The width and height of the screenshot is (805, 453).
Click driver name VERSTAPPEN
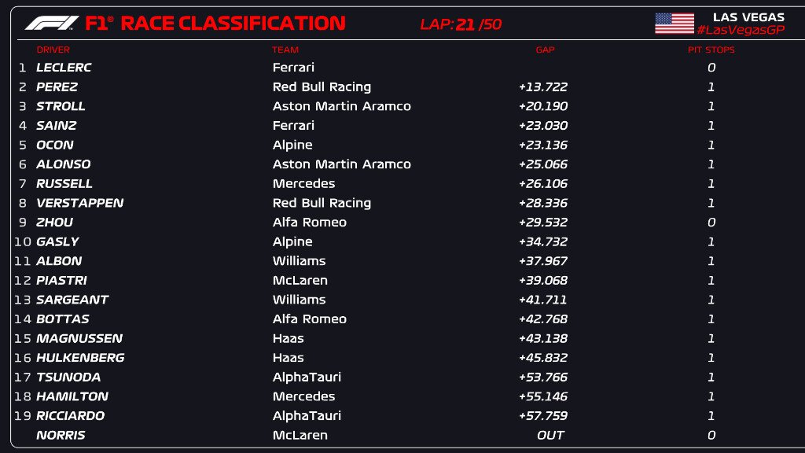pyautogui.click(x=79, y=203)
